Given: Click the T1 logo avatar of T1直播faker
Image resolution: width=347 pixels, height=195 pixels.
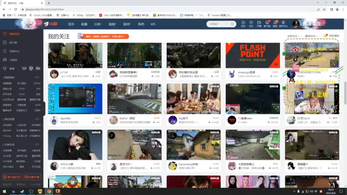Looking at the screenshot, I should 232,120.
